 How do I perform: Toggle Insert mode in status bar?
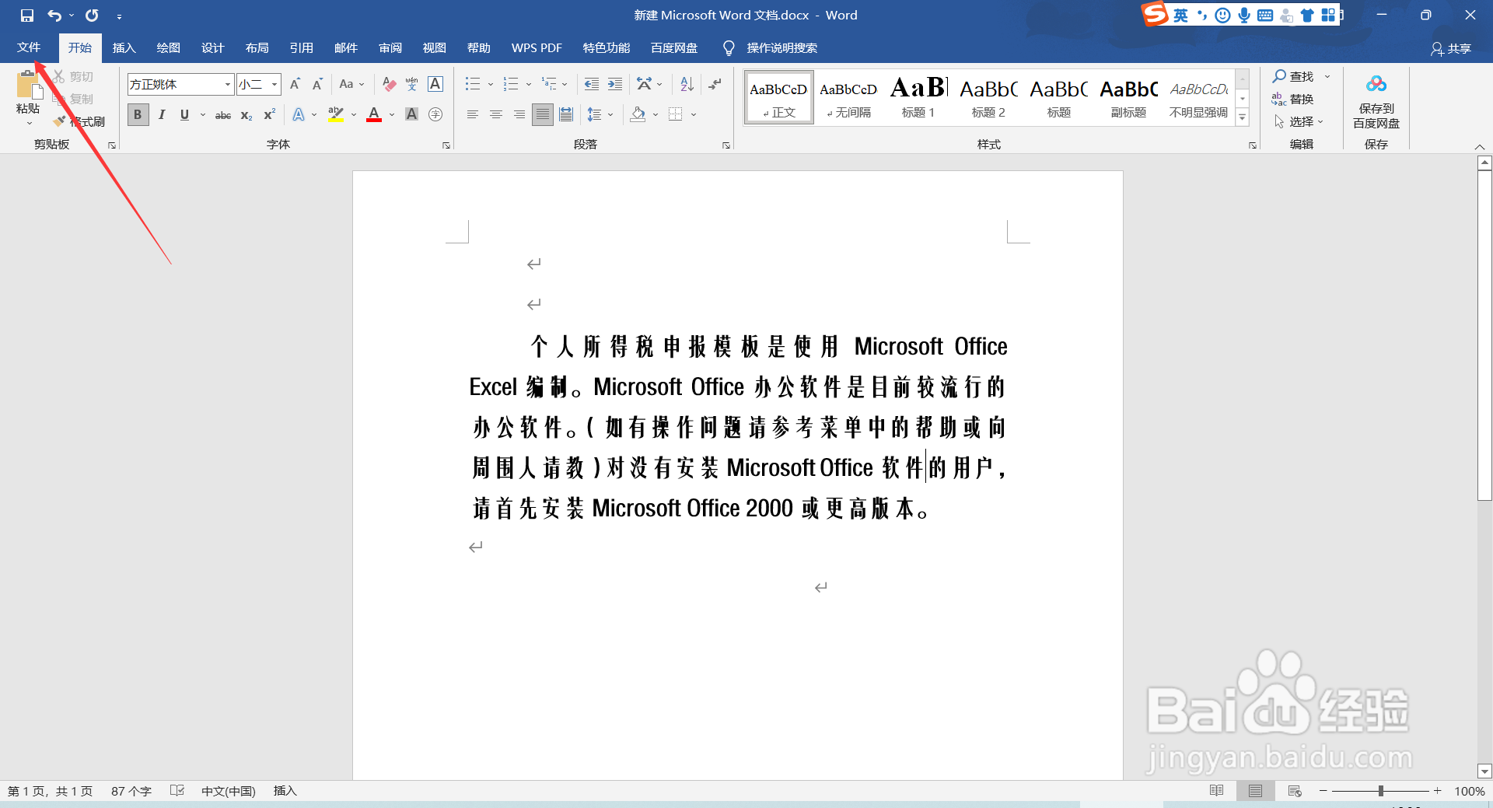[285, 791]
